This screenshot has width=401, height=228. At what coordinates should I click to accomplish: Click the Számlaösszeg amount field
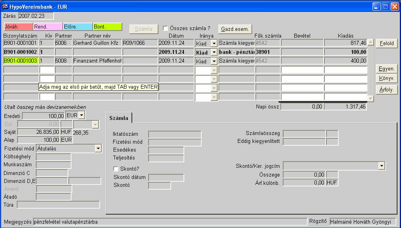coord(305,133)
